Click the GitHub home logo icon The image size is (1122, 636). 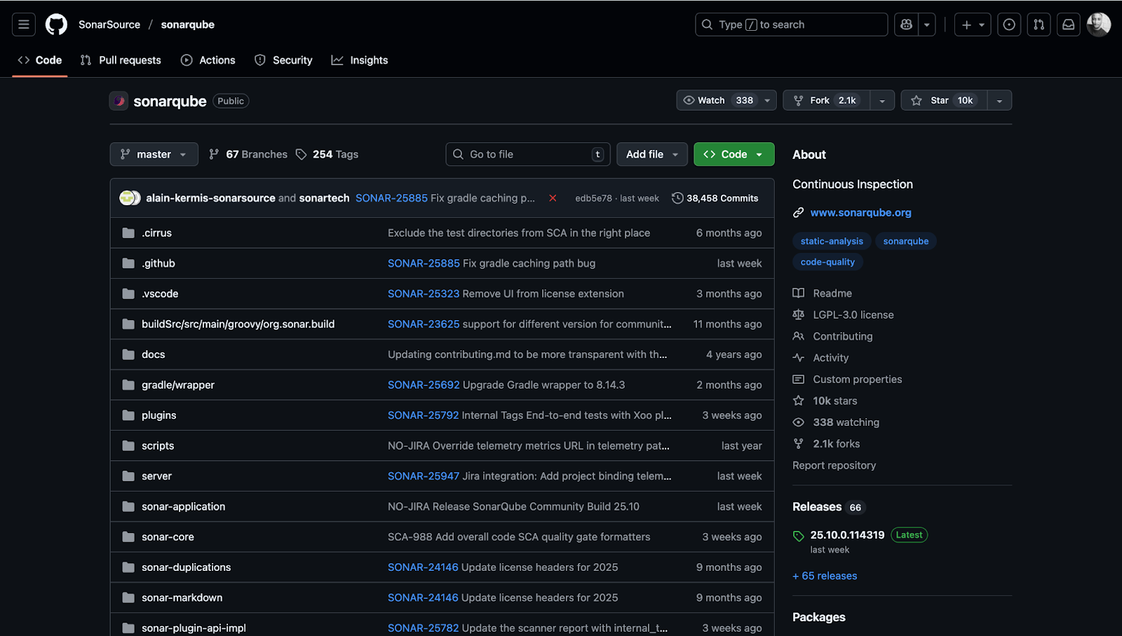pyautogui.click(x=56, y=24)
